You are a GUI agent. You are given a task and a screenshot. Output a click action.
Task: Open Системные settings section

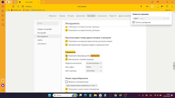[42, 44]
